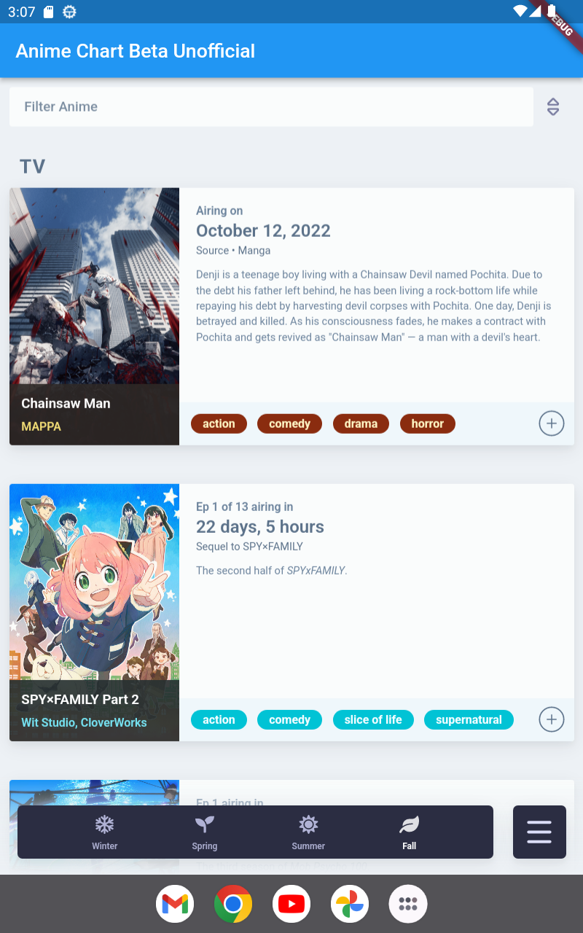
Task: Open the hamburger menu button
Action: 539,832
